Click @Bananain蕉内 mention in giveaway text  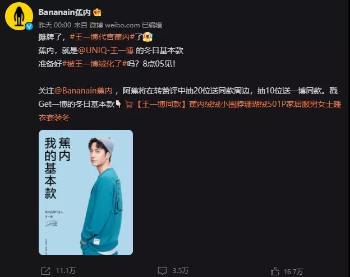(x=83, y=91)
